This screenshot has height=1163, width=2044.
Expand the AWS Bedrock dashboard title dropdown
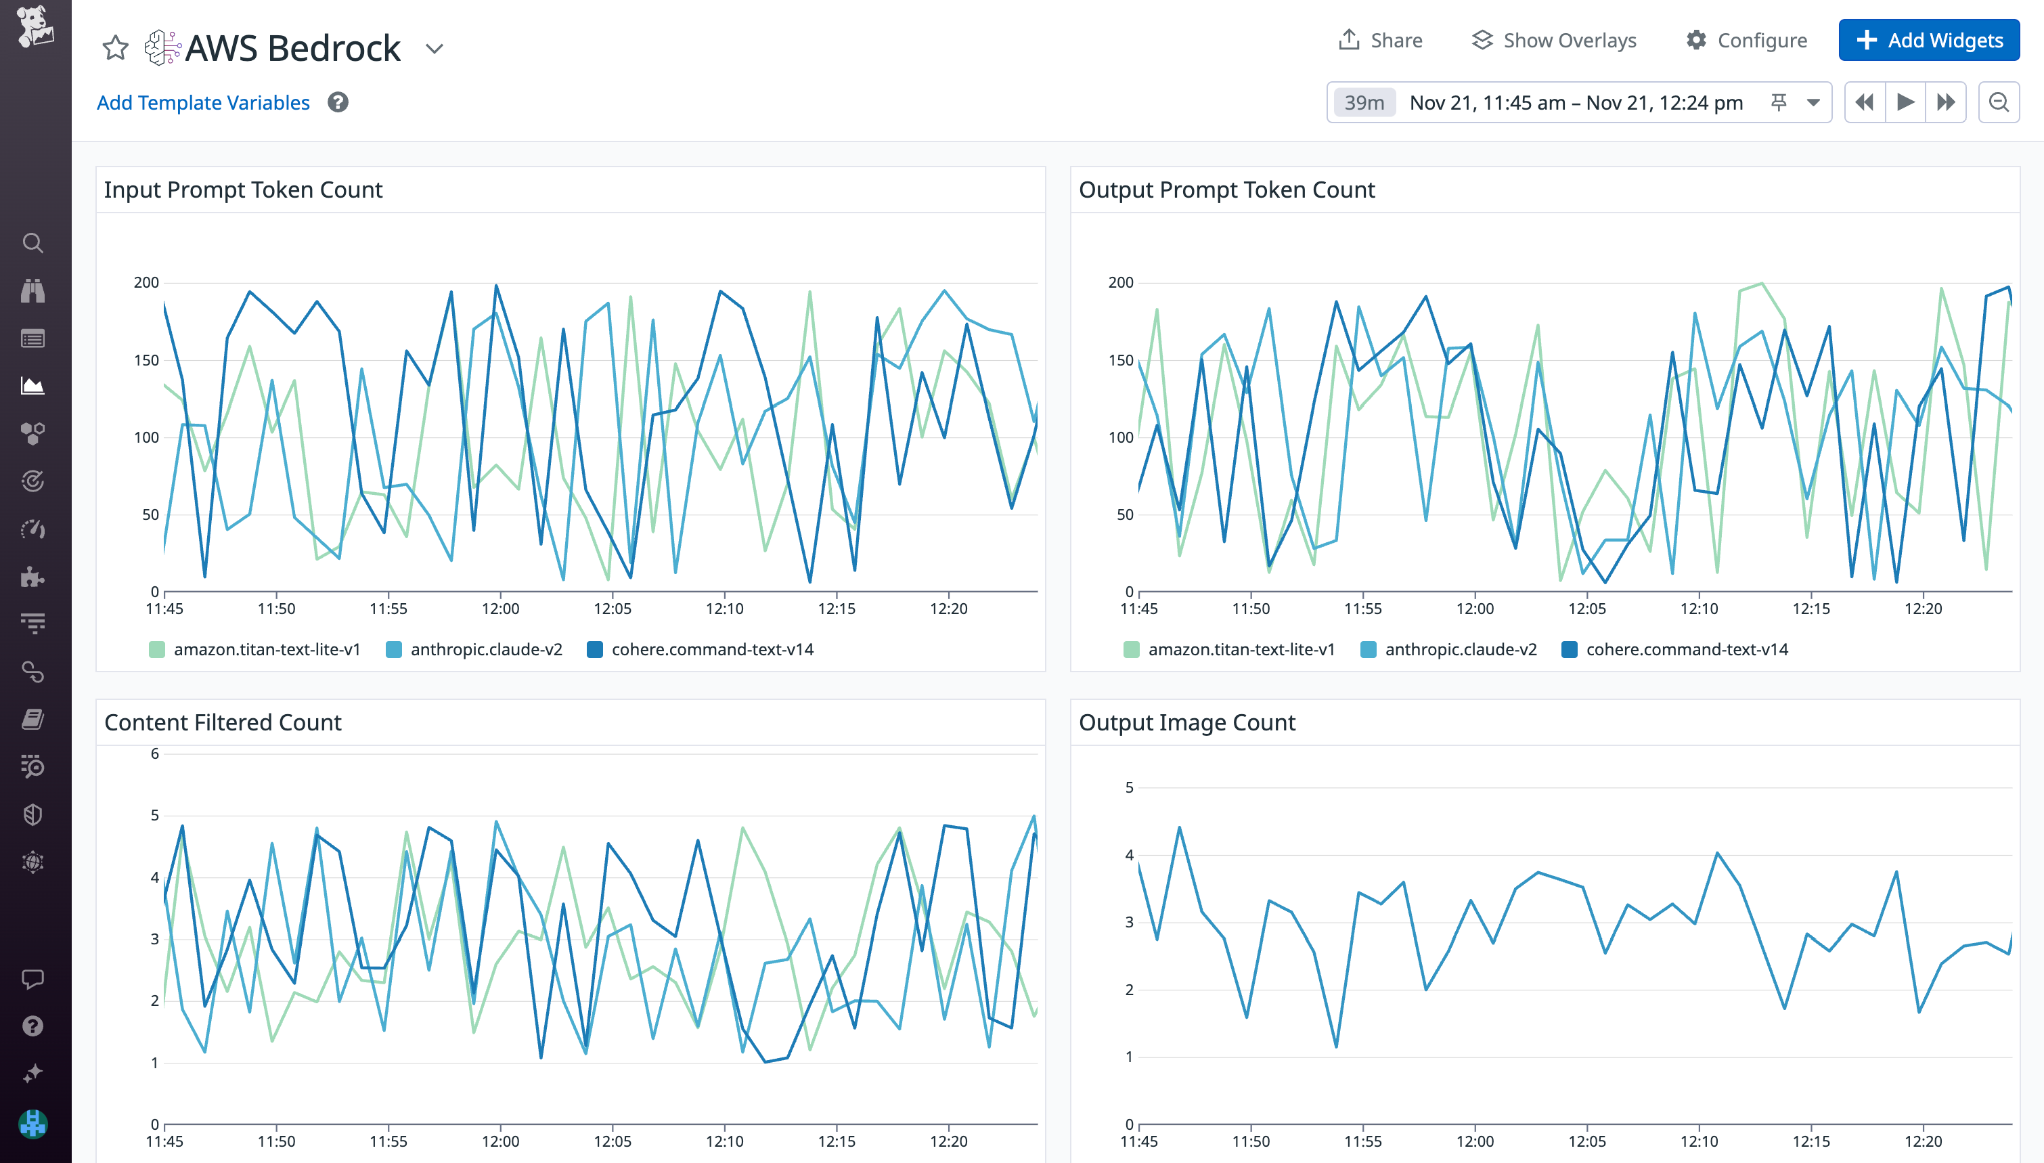434,49
